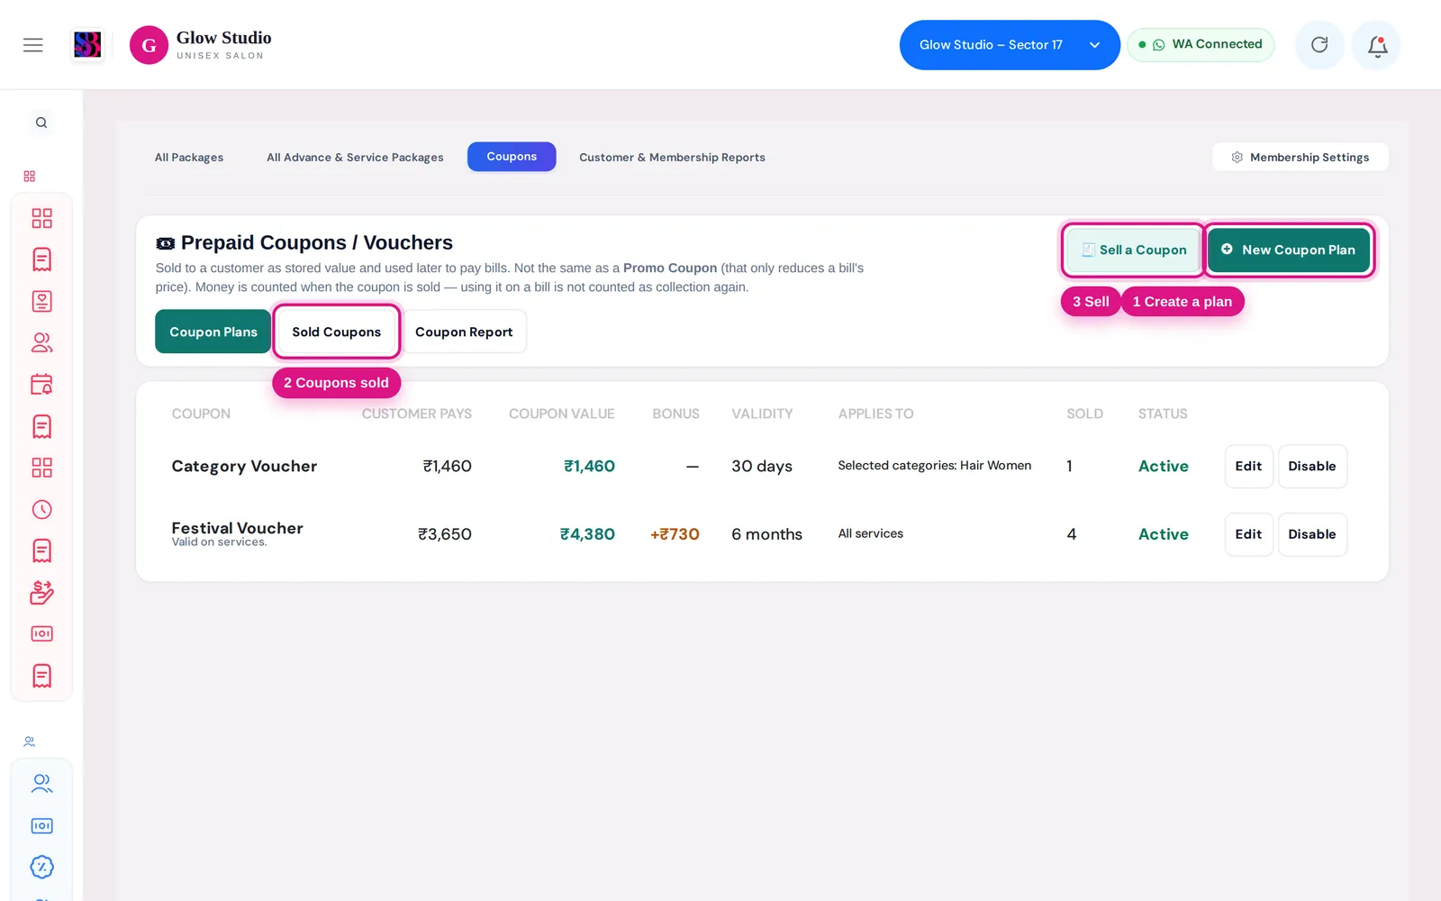Click the APPLIES TO column header
Screen dimensions: 1441x901
pyautogui.click(x=875, y=414)
